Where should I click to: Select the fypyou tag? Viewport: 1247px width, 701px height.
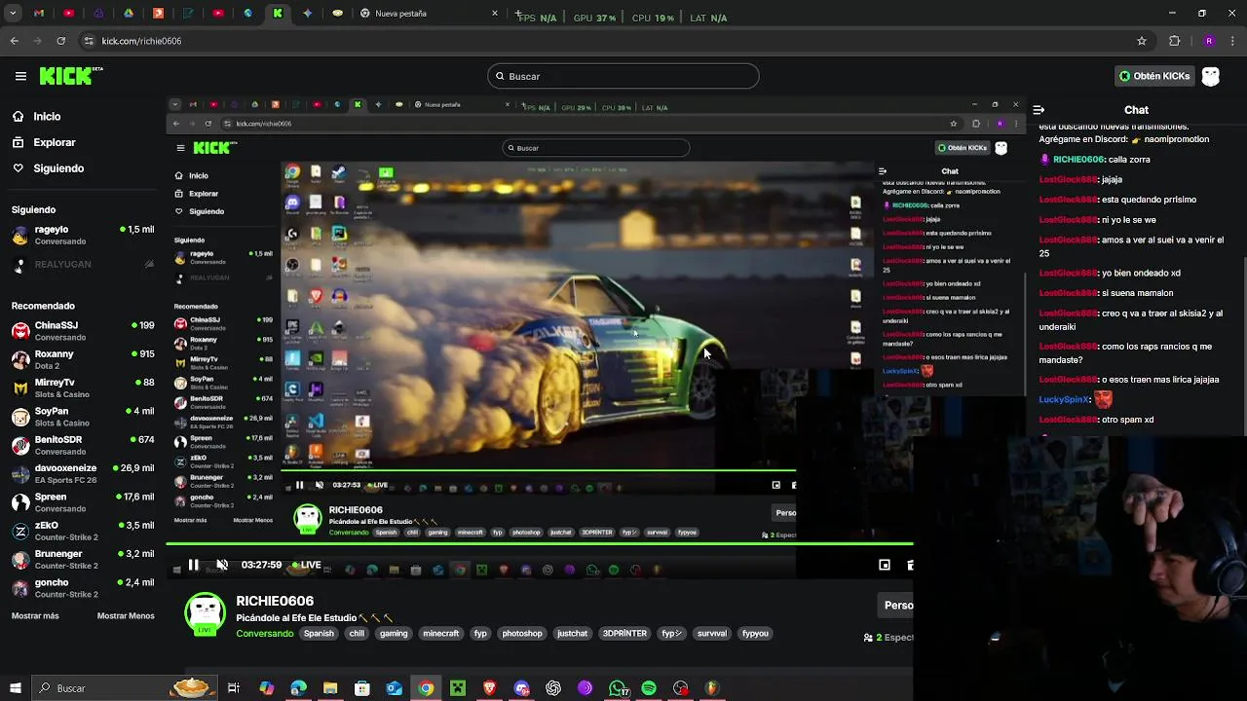pos(755,634)
